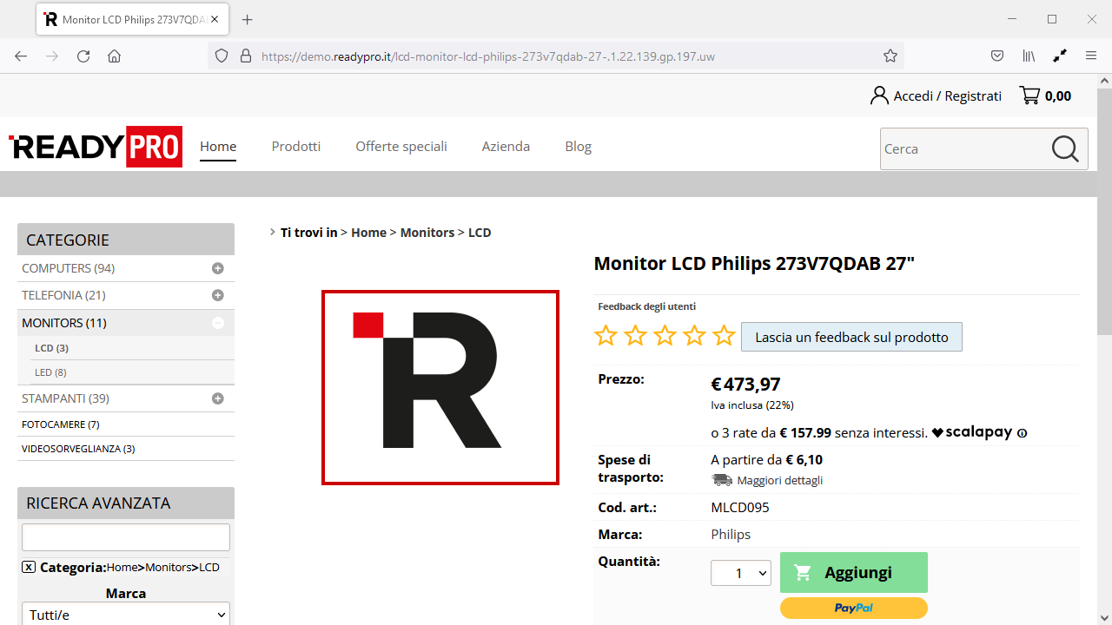Open the FOTOCAMERE (7) category
Image resolution: width=1112 pixels, height=625 pixels.
(60, 424)
